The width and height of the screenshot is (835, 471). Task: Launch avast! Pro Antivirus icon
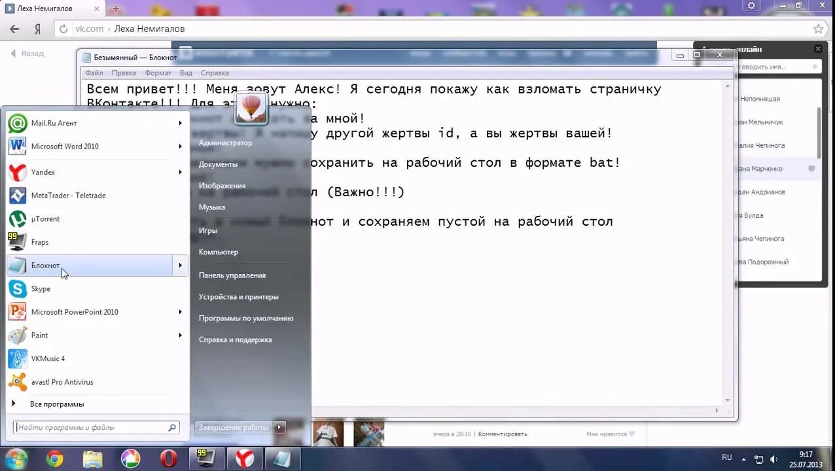click(x=18, y=382)
